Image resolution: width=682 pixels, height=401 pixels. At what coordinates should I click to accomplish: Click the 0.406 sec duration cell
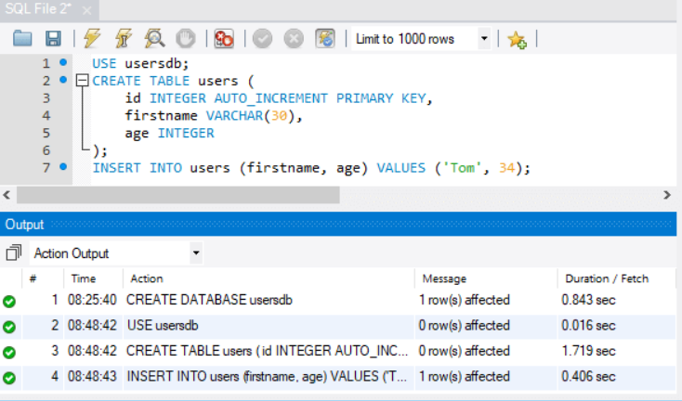pyautogui.click(x=588, y=376)
